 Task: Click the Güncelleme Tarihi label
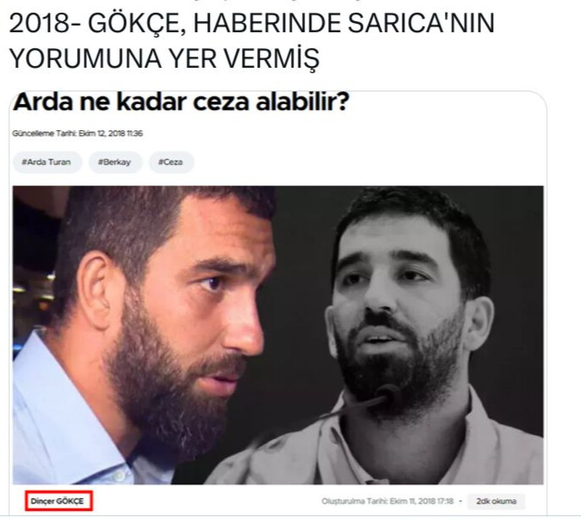[x=45, y=134]
